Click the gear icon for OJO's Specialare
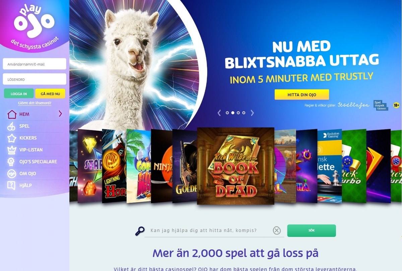Viewport: 402px width, 271px height. (12, 162)
